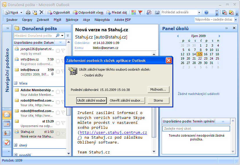Flag the Stahuj.cz Nová verze message
Screen dimensions: 240x165
pos(63,133)
